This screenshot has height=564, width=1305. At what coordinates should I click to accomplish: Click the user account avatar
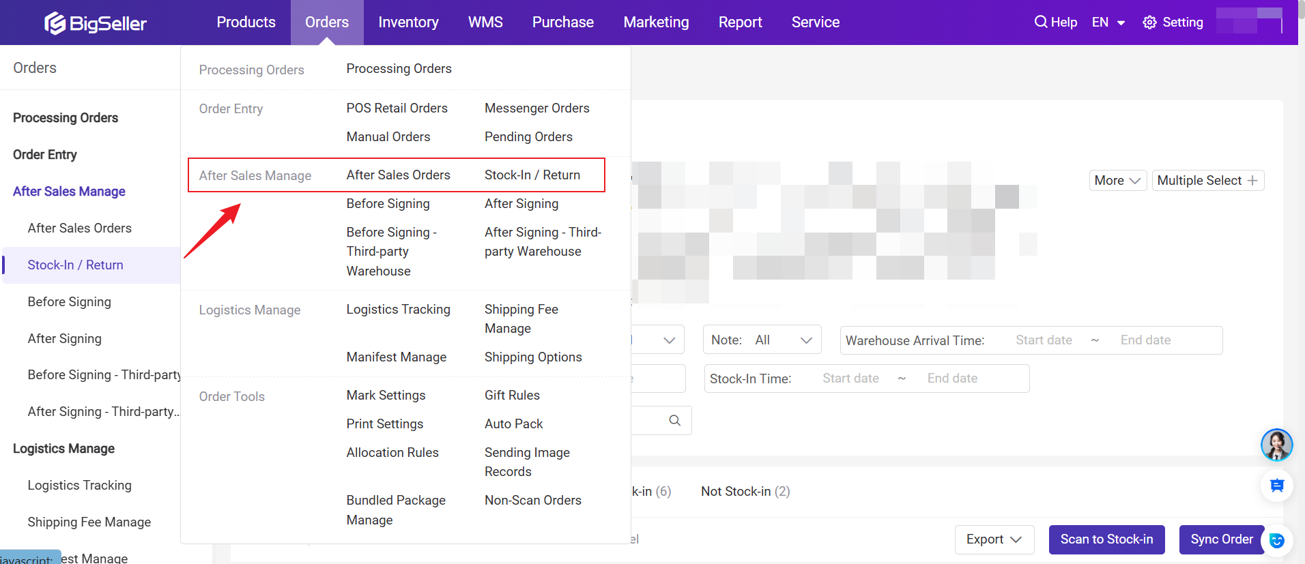point(1249,20)
